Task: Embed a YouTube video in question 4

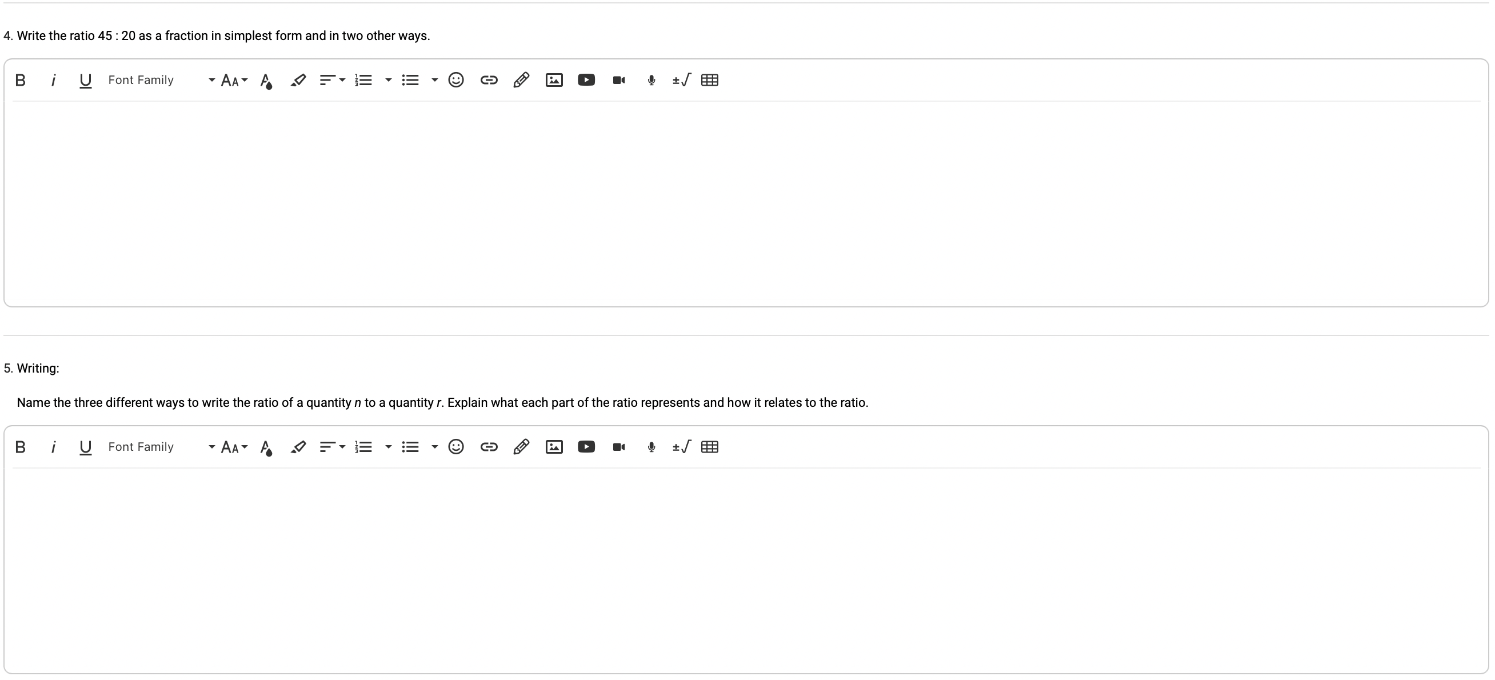Action: point(586,79)
